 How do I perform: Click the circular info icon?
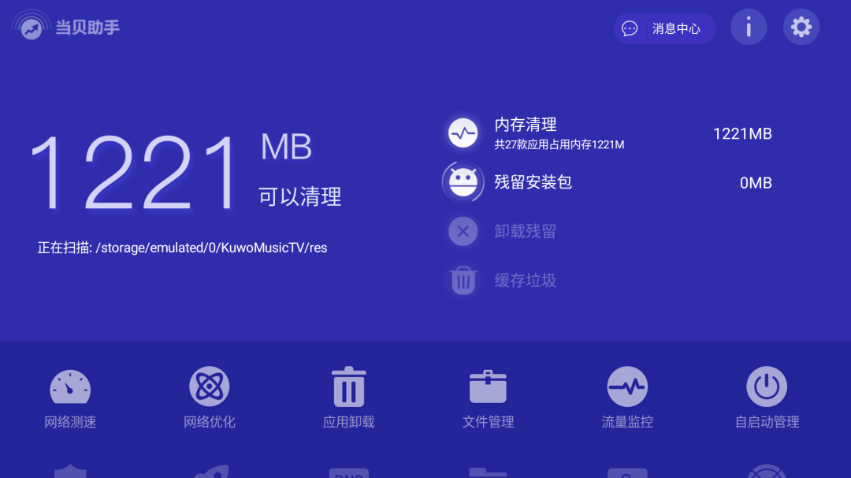click(748, 26)
